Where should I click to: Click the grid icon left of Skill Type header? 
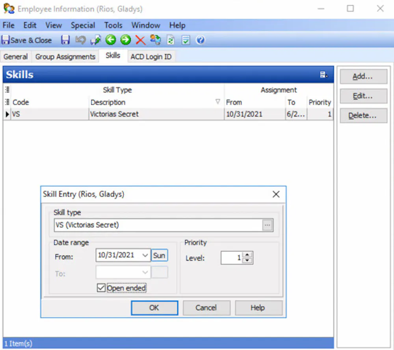[x=7, y=90]
